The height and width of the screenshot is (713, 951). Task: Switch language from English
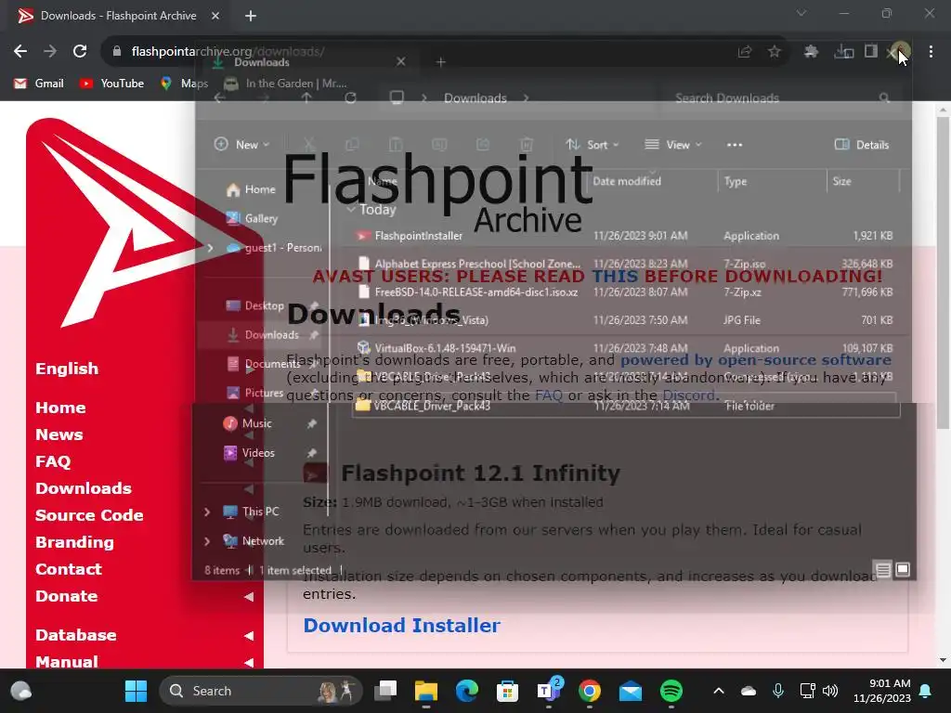[x=67, y=369]
